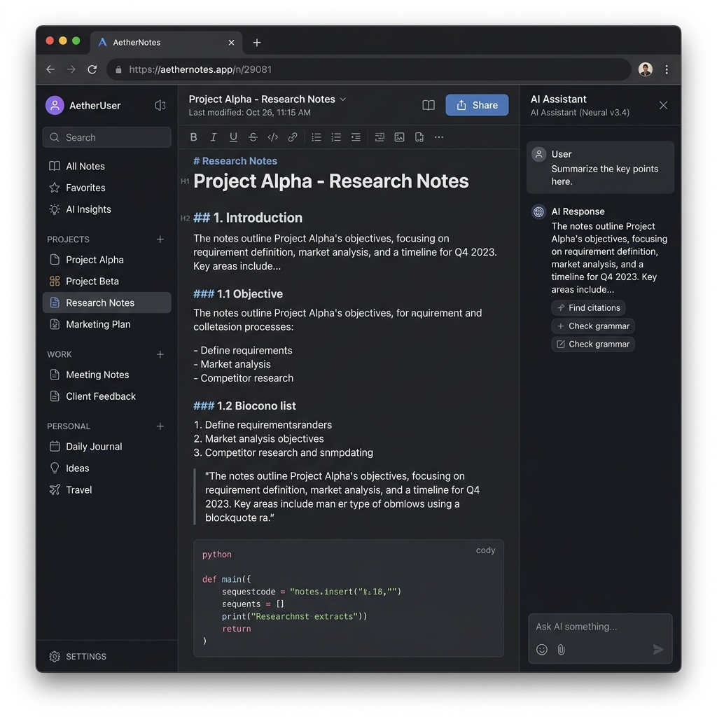This screenshot has height=717, width=717.
Task: Close the AetherNotes browser tab
Action: [231, 43]
